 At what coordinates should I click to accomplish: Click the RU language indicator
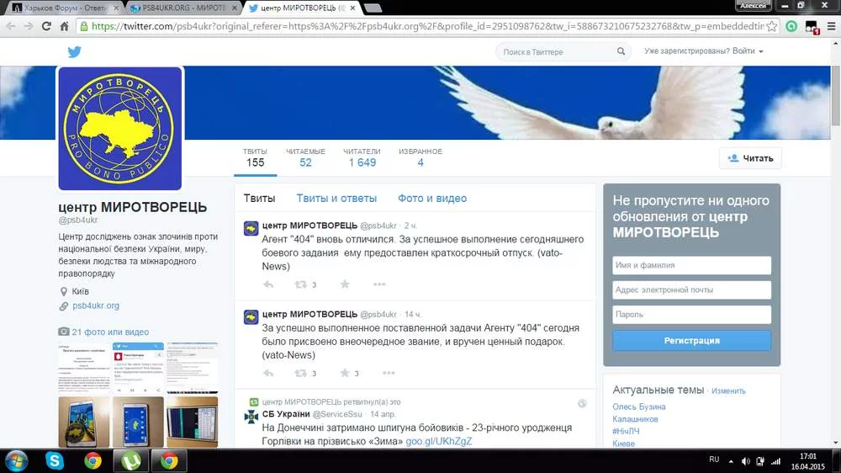714,460
